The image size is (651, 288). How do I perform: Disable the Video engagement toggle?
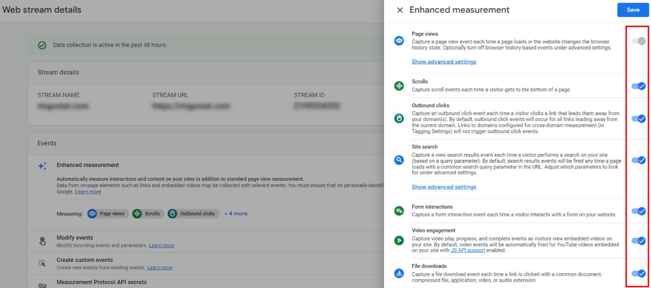point(638,241)
